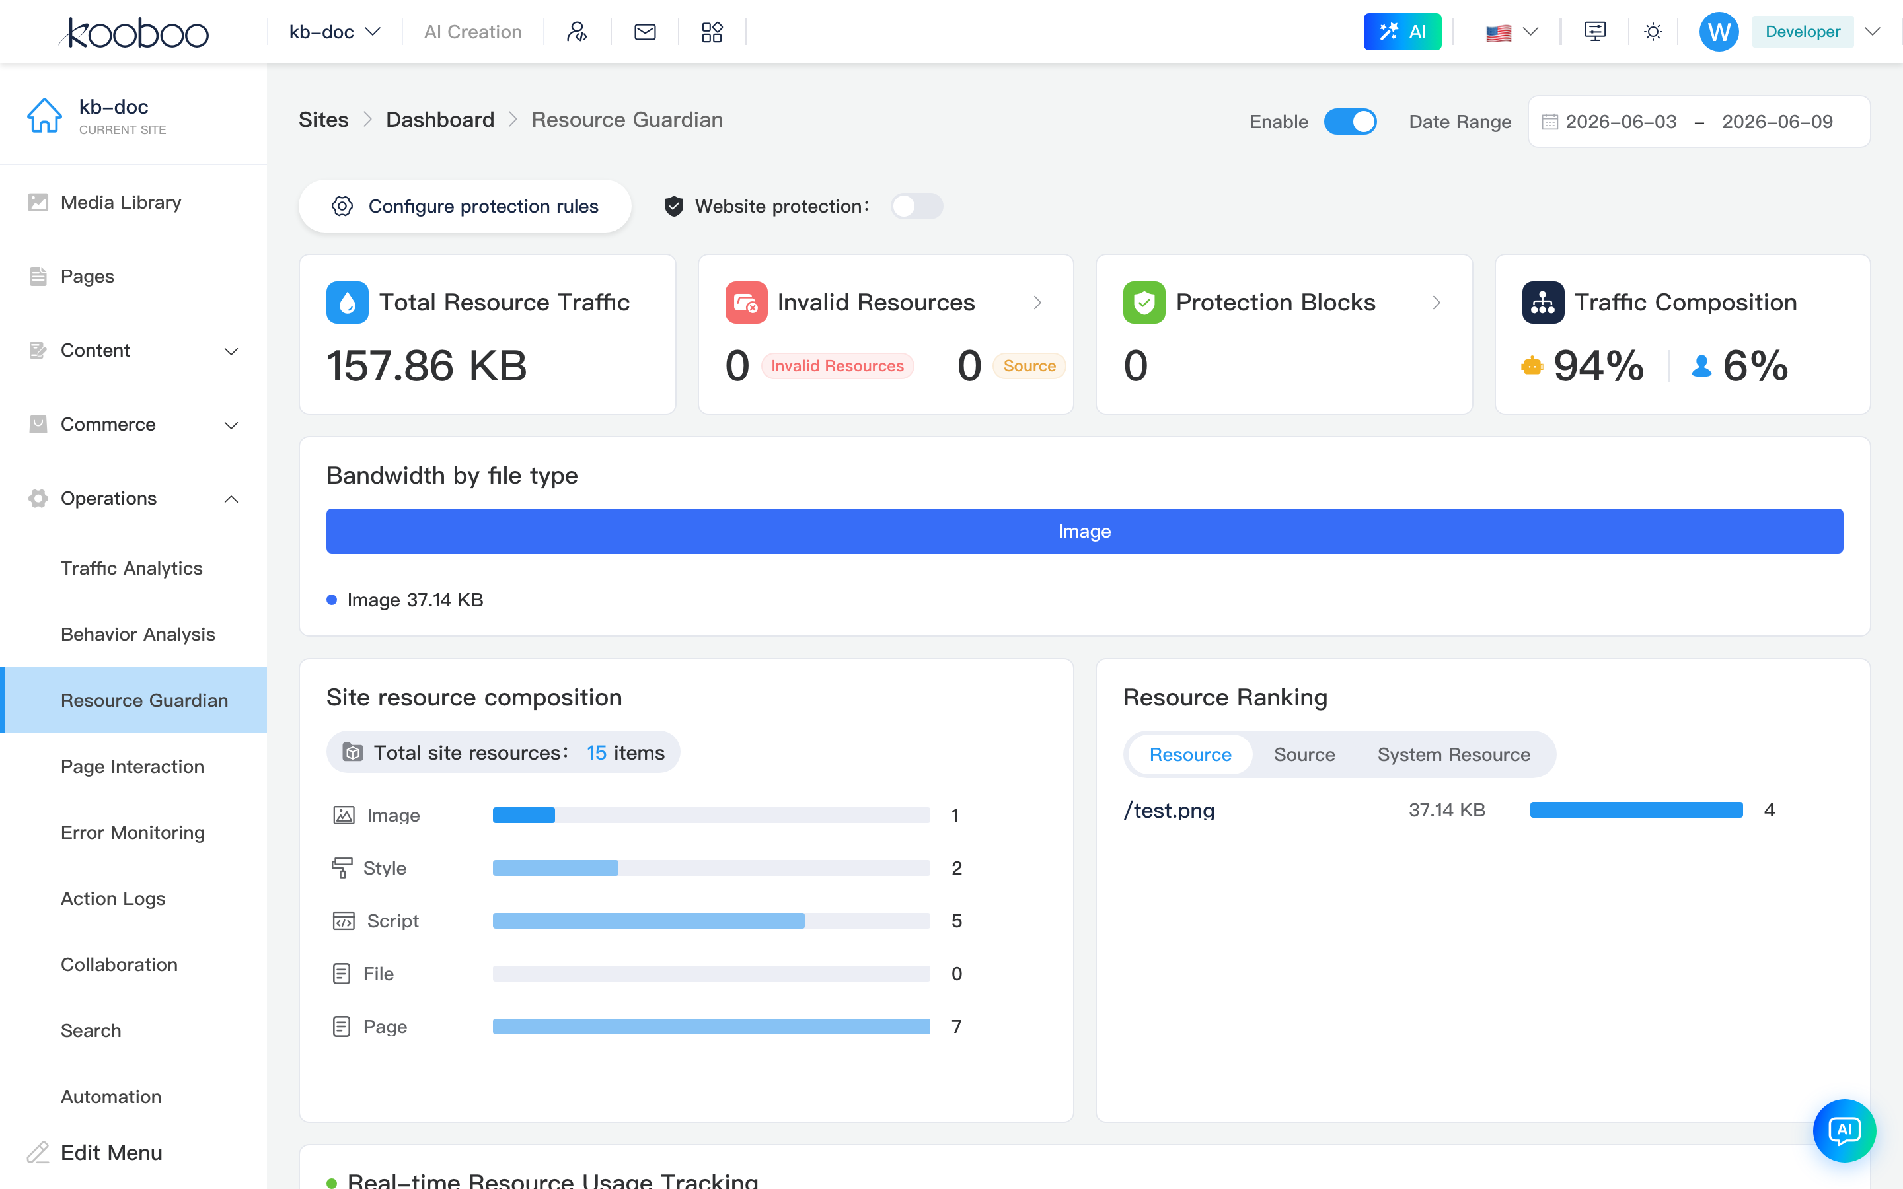Open Automation in sidebar
The height and width of the screenshot is (1189, 1903).
(x=133, y=1097)
